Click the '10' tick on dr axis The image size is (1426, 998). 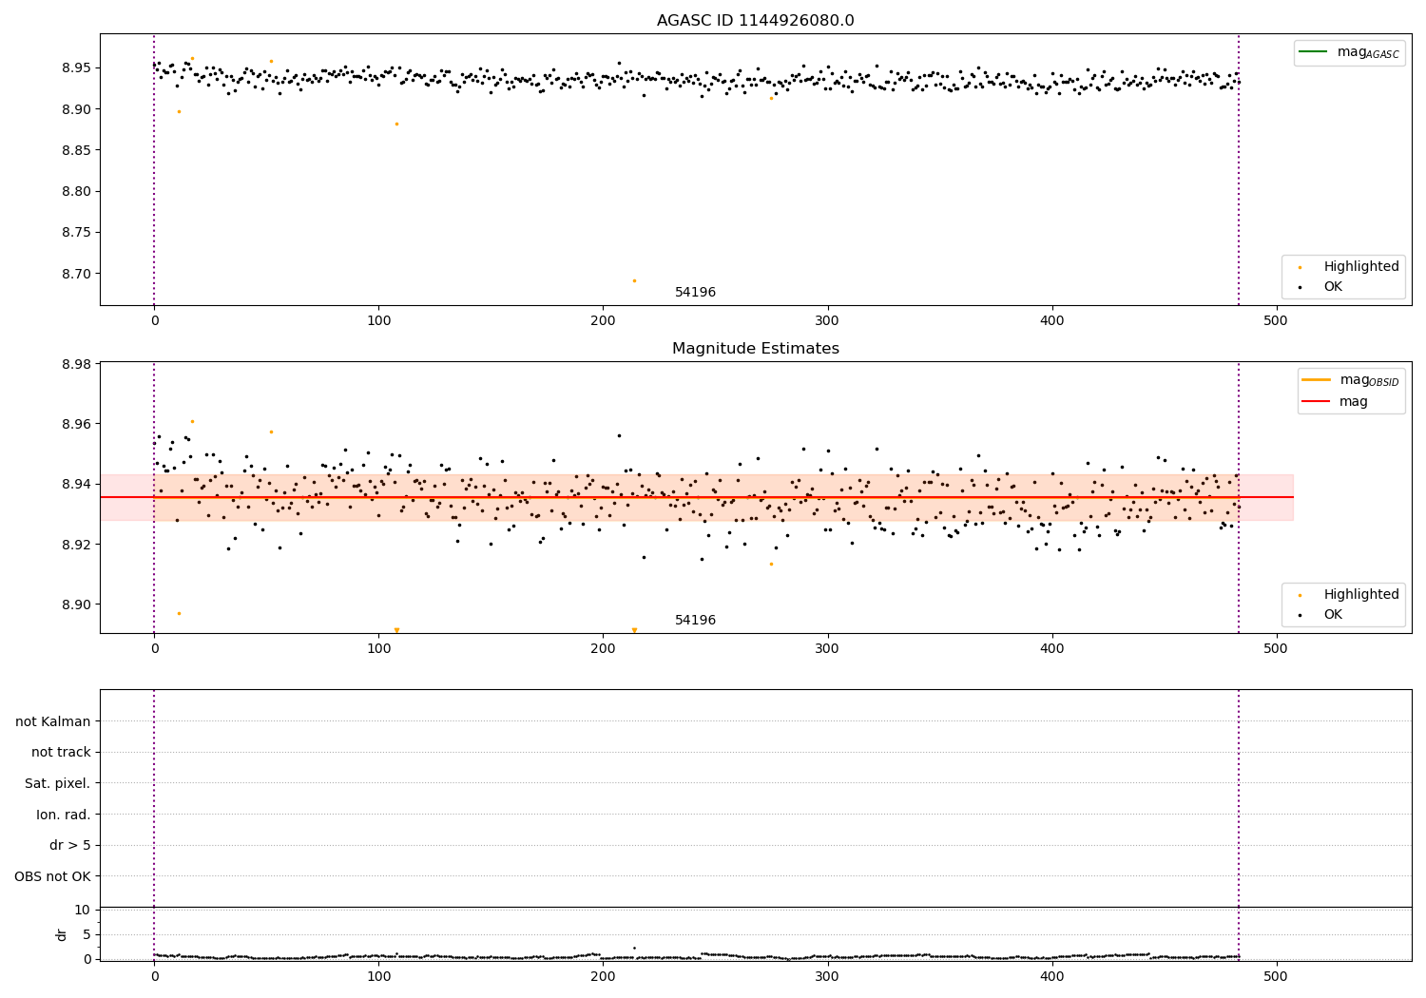click(x=83, y=911)
